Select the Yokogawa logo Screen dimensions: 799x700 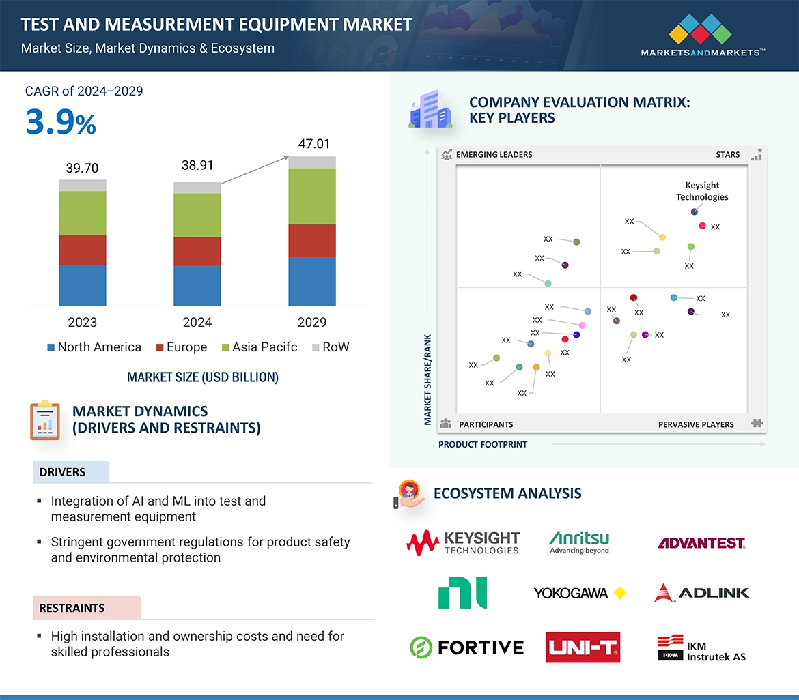580,593
